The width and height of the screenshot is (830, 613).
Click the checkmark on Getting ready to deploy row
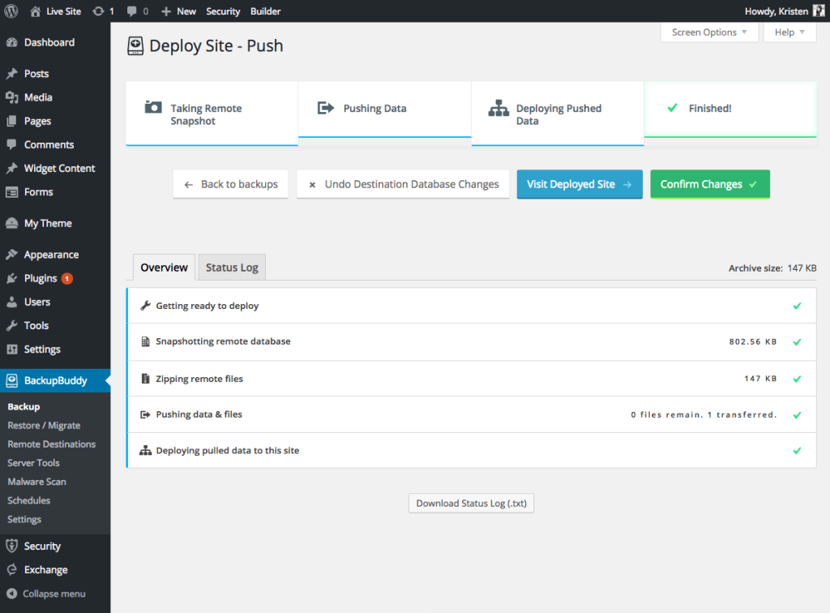(x=798, y=306)
